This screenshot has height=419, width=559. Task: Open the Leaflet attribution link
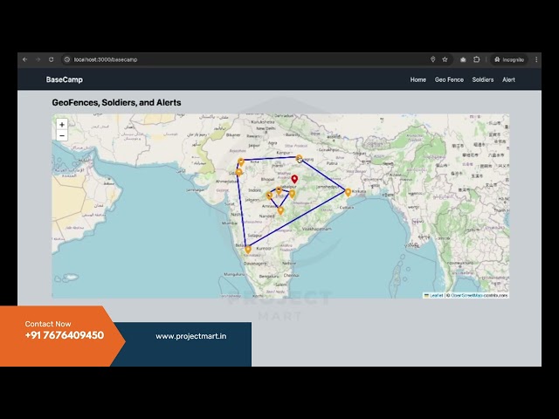[x=437, y=295]
